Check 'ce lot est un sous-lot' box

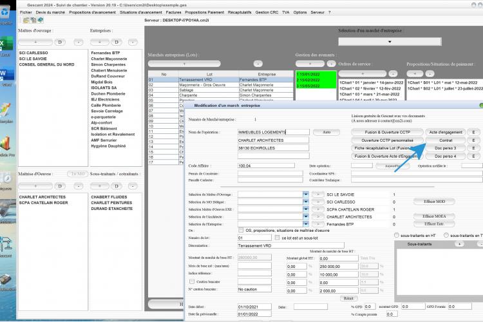[x=277, y=238]
